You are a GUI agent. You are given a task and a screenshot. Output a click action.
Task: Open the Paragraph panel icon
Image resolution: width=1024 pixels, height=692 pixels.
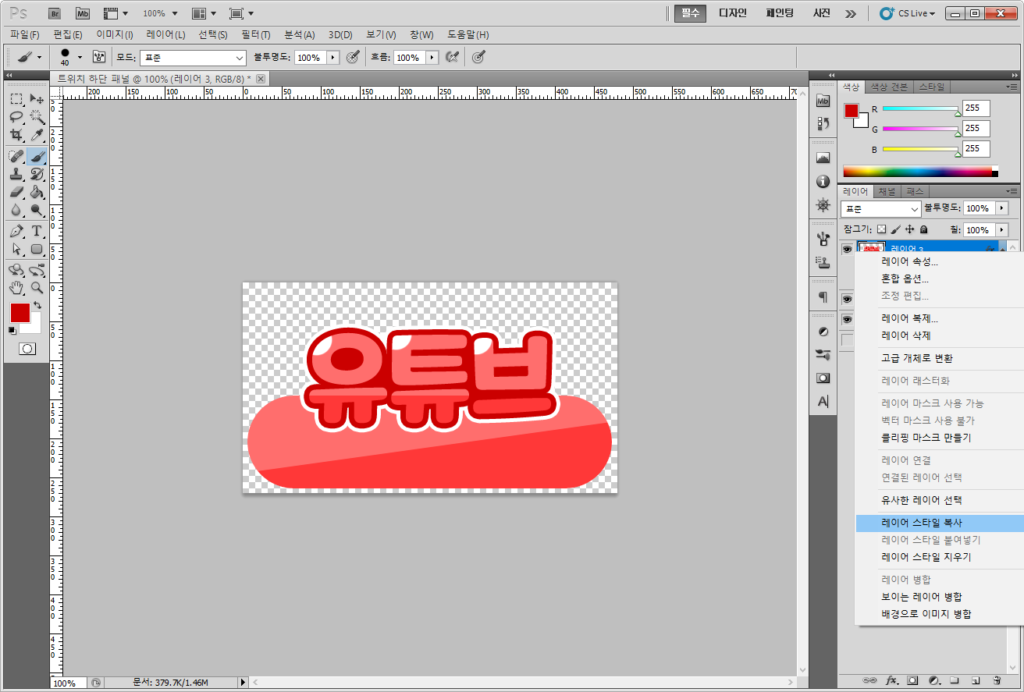[823, 296]
